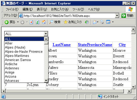Click the dropdown list scroll-down arrow
This screenshot has height=100, width=137.
coord(46,80)
